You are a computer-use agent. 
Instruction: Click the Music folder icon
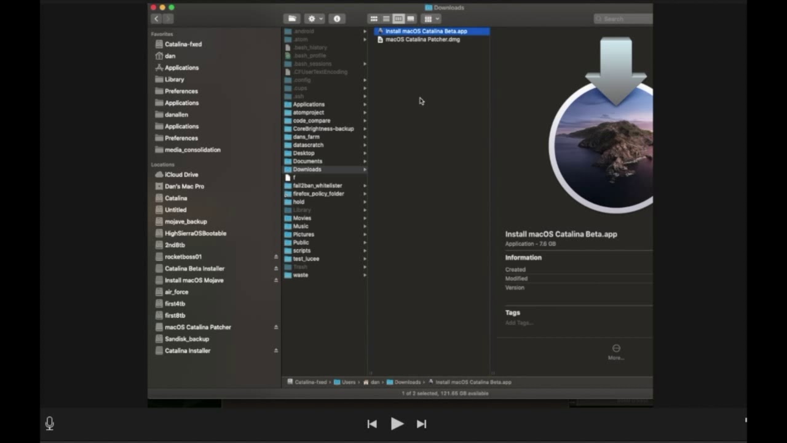288,226
